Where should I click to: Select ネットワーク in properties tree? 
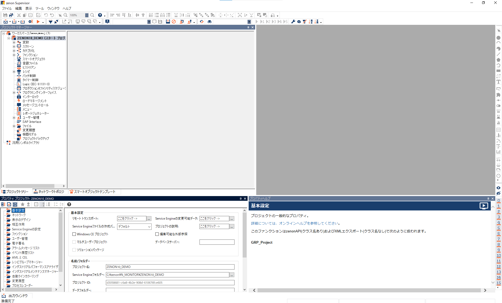(x=19, y=215)
